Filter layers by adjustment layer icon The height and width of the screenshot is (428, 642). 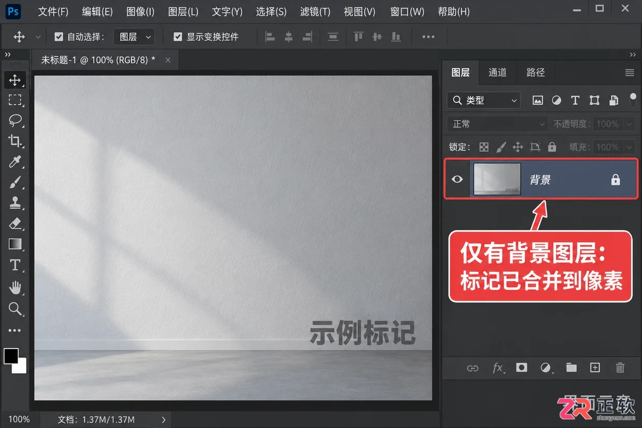pyautogui.click(x=556, y=100)
